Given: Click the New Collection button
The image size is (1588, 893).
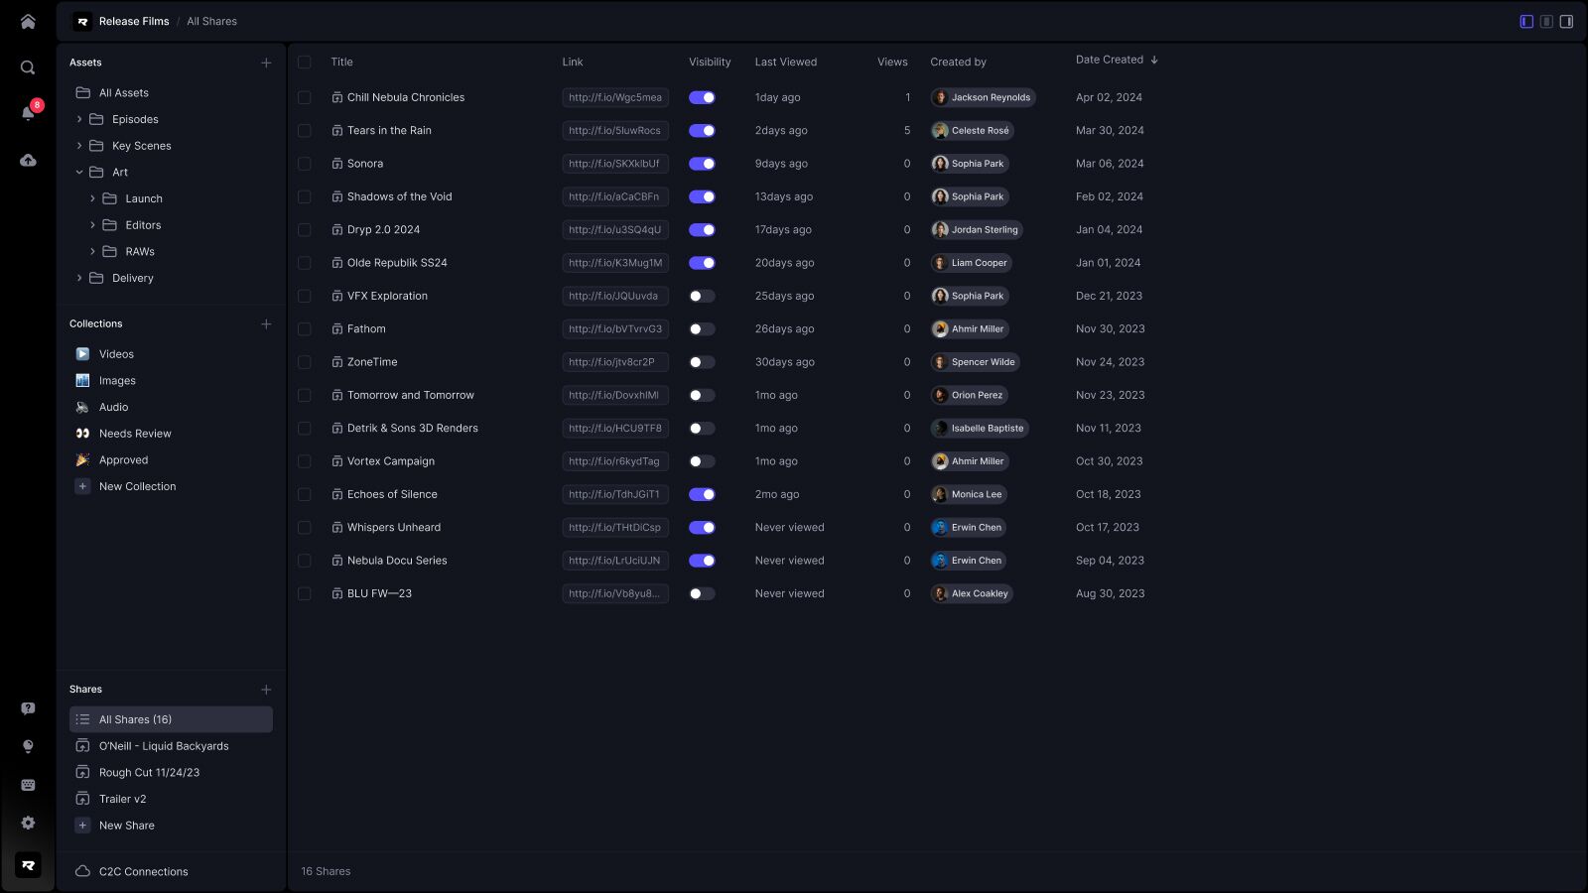Looking at the screenshot, I should (137, 486).
